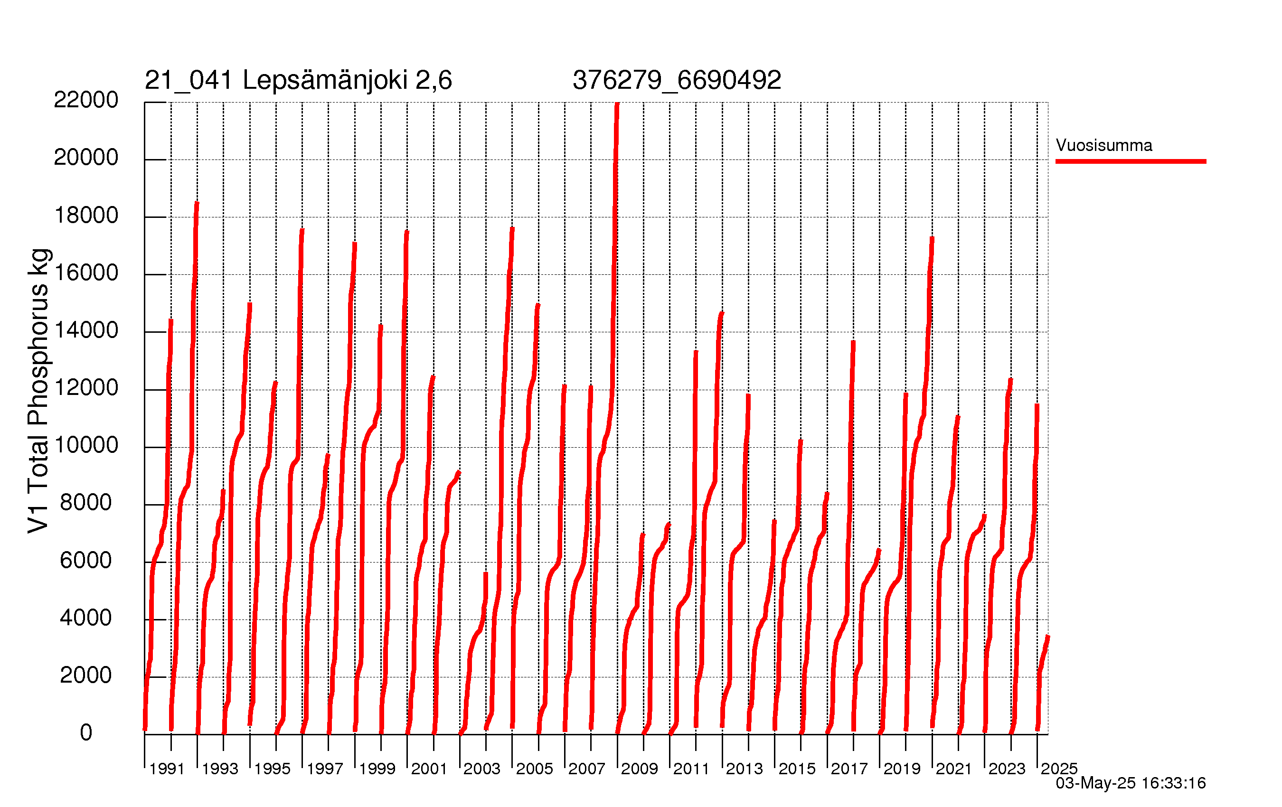Click the red legend line sample
Screen dimensions: 1282x807
pyautogui.click(x=1131, y=161)
